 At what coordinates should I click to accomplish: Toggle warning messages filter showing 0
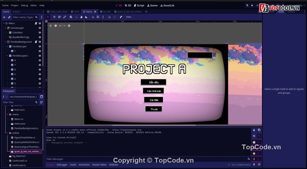point(256,154)
